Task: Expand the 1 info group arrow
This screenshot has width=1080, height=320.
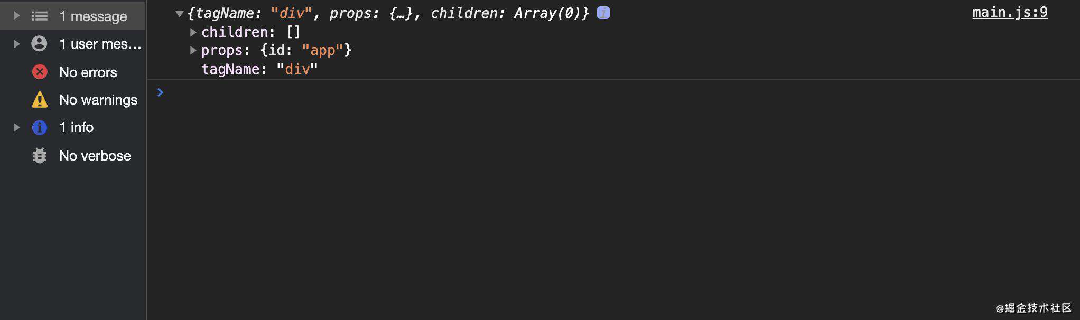Action: coord(16,127)
